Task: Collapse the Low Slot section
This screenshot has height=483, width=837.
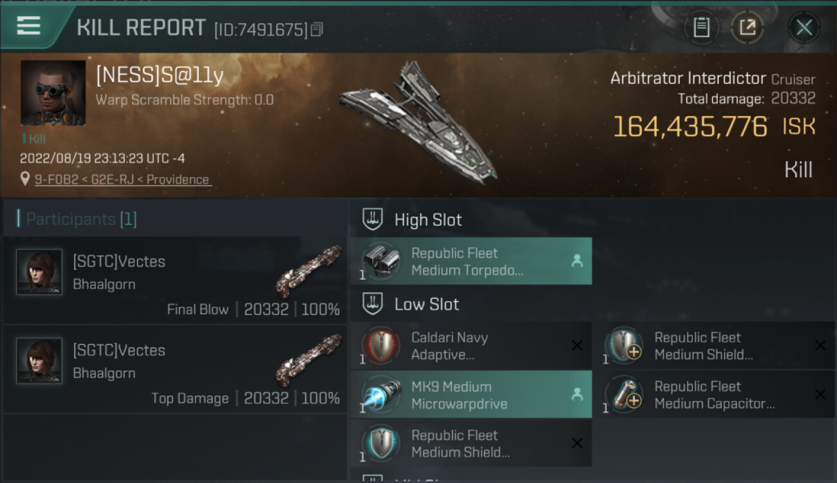Action: pos(372,304)
